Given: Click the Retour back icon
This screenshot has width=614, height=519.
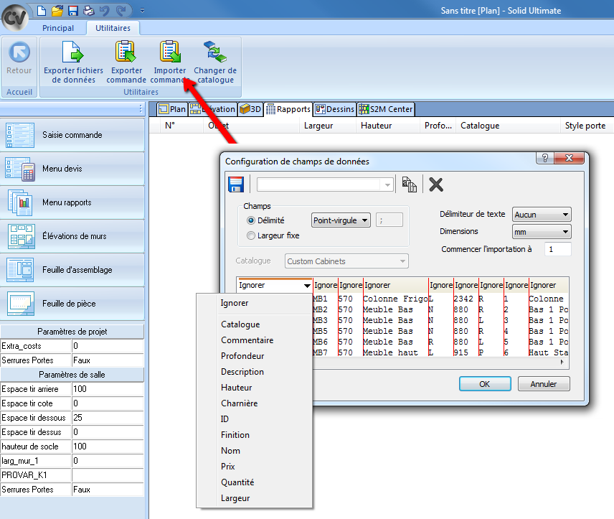Looking at the screenshot, I should click(x=19, y=52).
